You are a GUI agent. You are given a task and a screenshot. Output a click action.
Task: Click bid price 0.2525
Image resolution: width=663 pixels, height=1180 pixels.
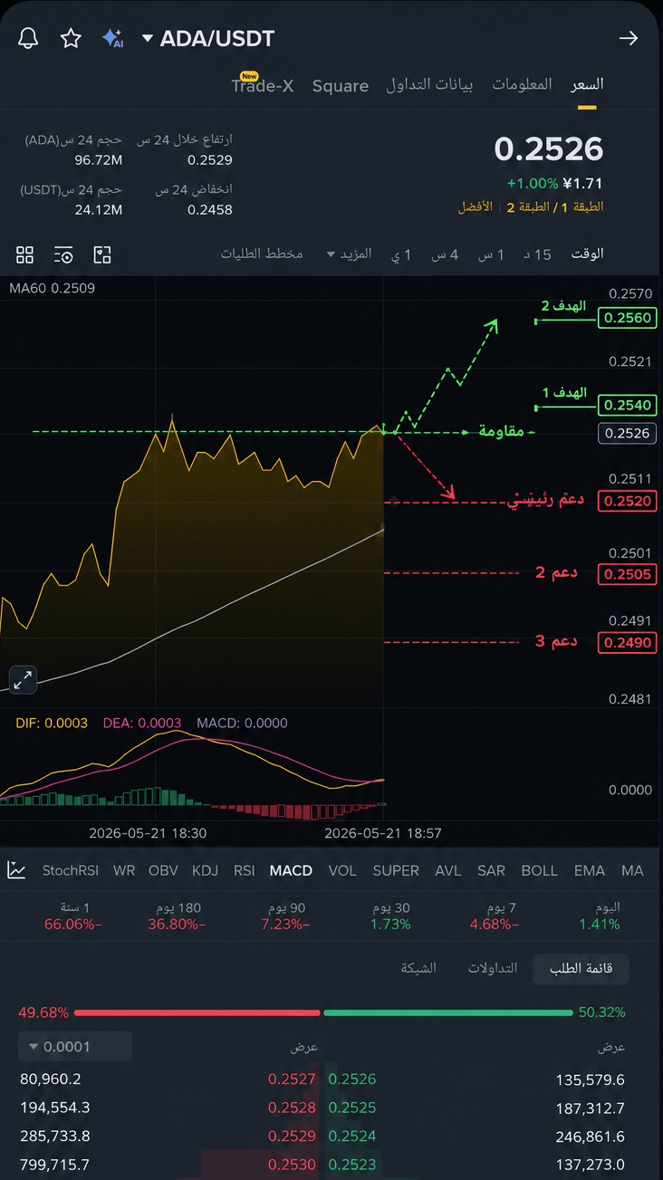352,1108
